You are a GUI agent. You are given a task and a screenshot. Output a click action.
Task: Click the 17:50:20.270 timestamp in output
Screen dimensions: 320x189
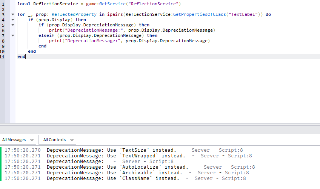pos(23,150)
